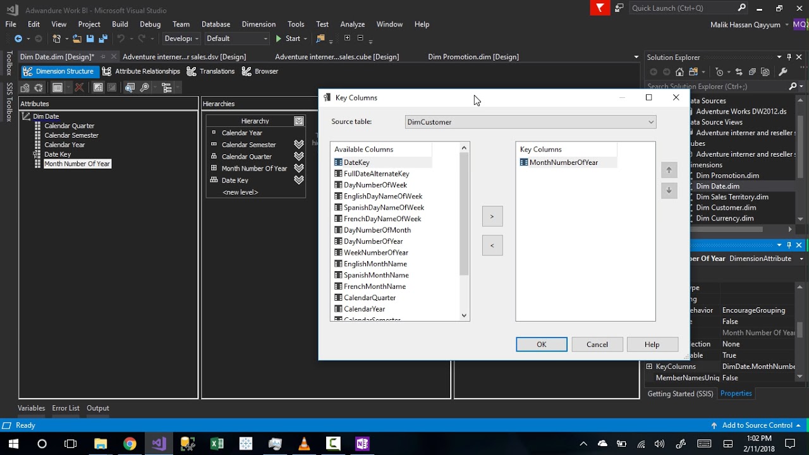Open the Error List panel tab
This screenshot has width=809, height=455.
(x=66, y=408)
